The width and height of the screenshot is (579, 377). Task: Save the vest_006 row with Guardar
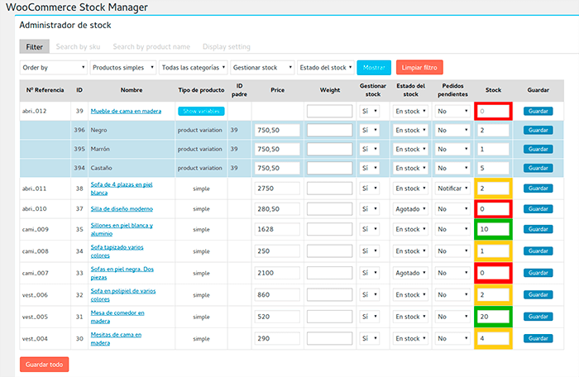pyautogui.click(x=538, y=294)
